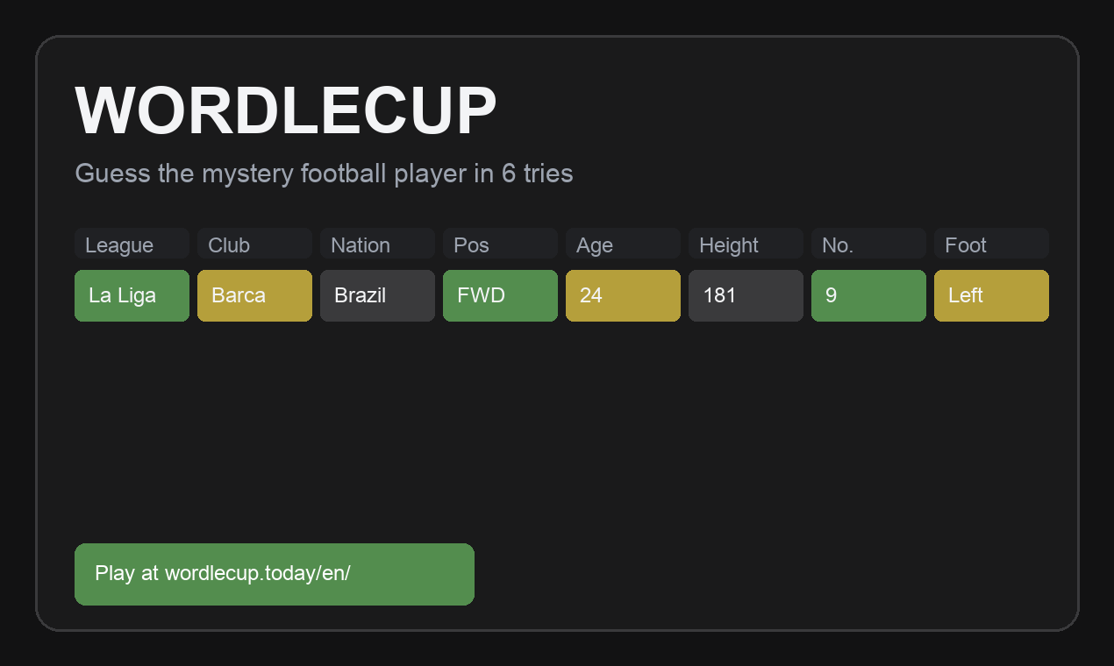Image resolution: width=1114 pixels, height=666 pixels.
Task: Open the wordlecup.today/en/ play link
Action: (275, 574)
